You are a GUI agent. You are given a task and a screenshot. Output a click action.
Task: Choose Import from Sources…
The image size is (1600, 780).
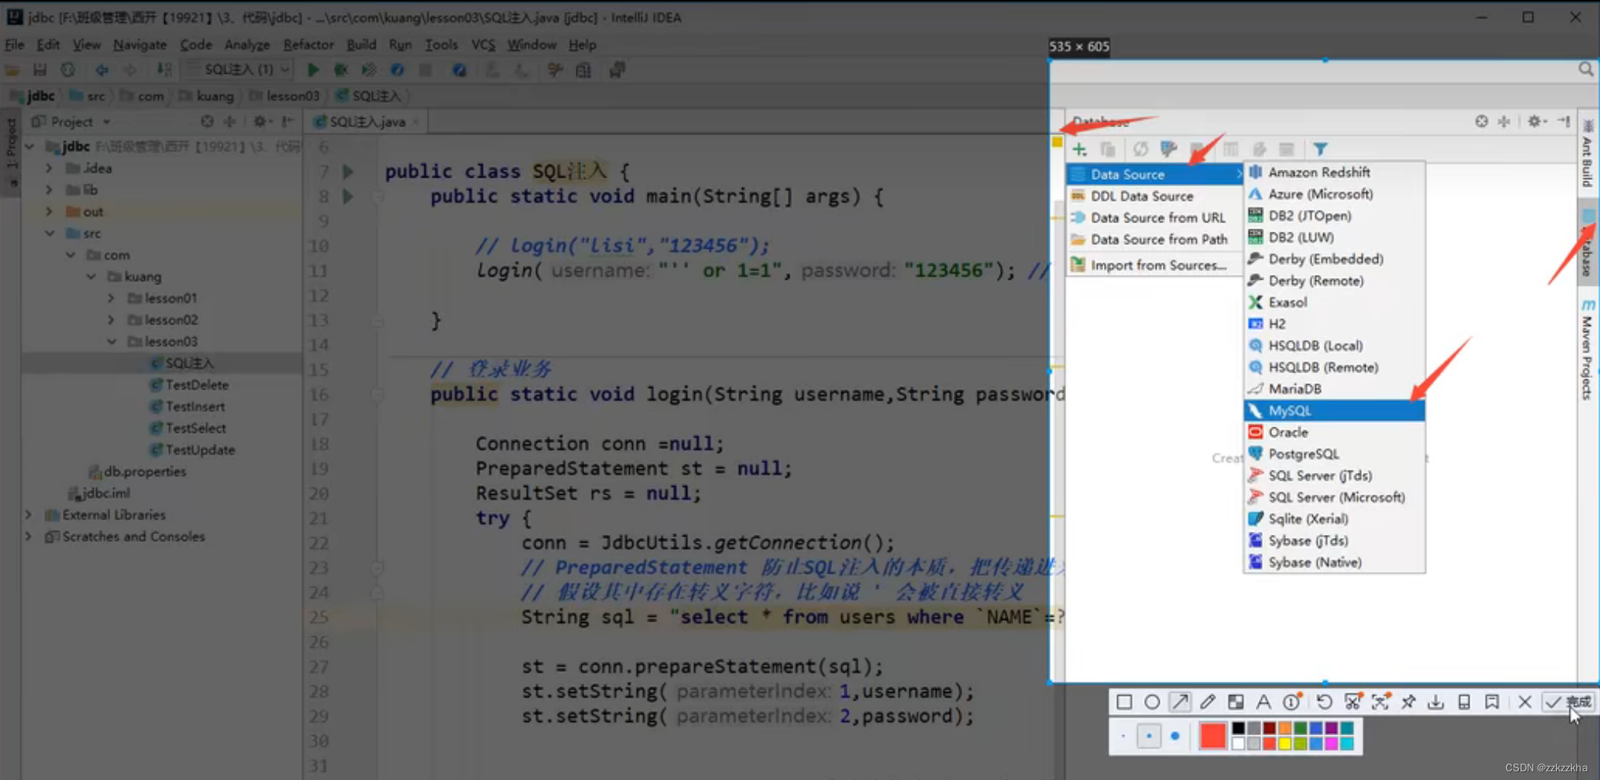(x=1154, y=265)
